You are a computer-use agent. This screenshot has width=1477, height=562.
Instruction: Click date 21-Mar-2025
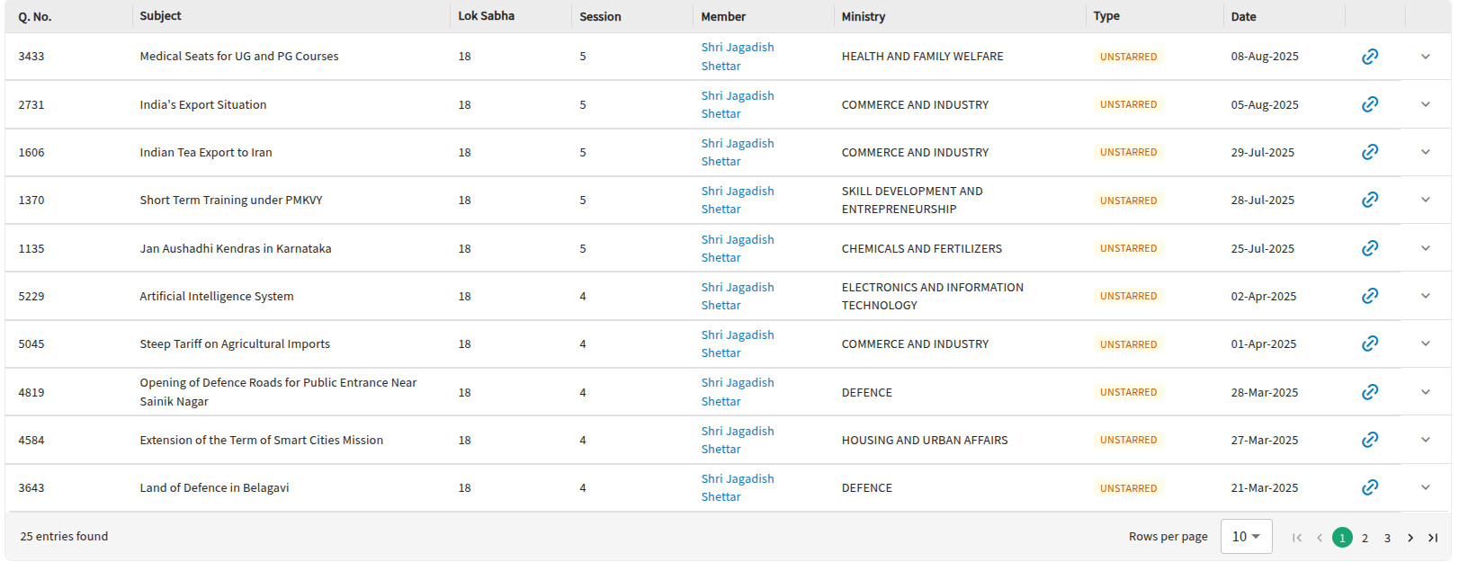pyautogui.click(x=1265, y=487)
